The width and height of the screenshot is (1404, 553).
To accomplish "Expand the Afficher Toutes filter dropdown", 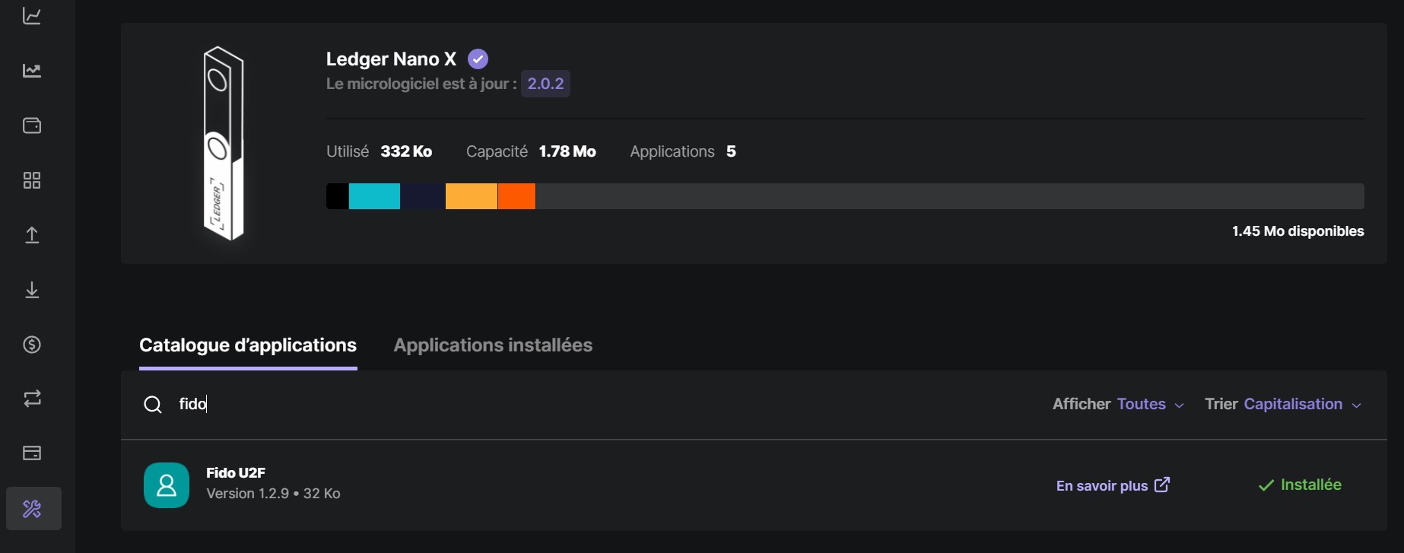I will tap(1150, 404).
